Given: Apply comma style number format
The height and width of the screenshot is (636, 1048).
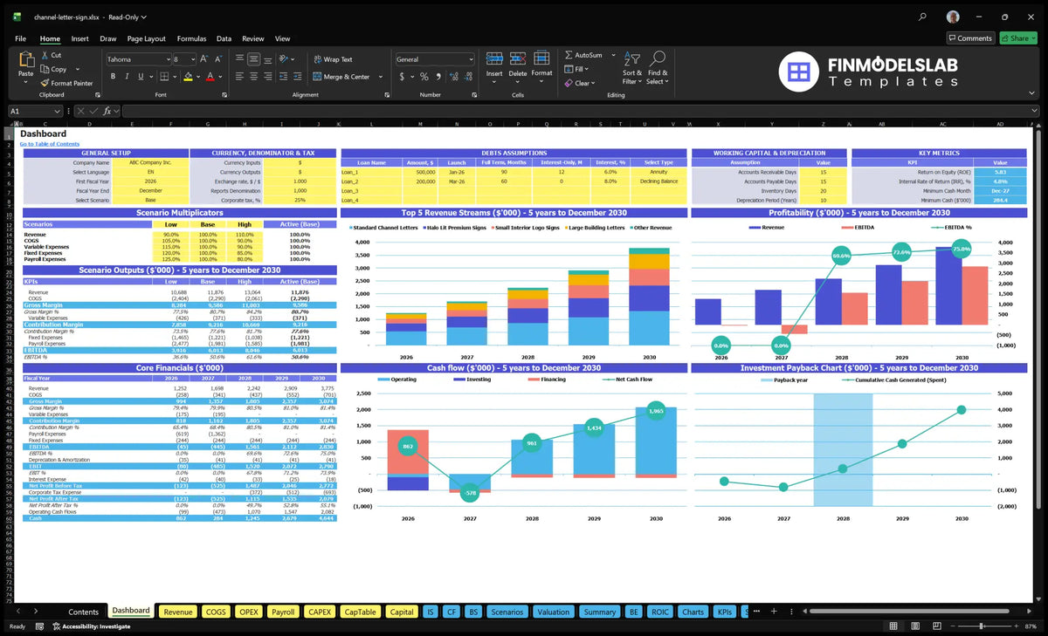Looking at the screenshot, I should (438, 77).
